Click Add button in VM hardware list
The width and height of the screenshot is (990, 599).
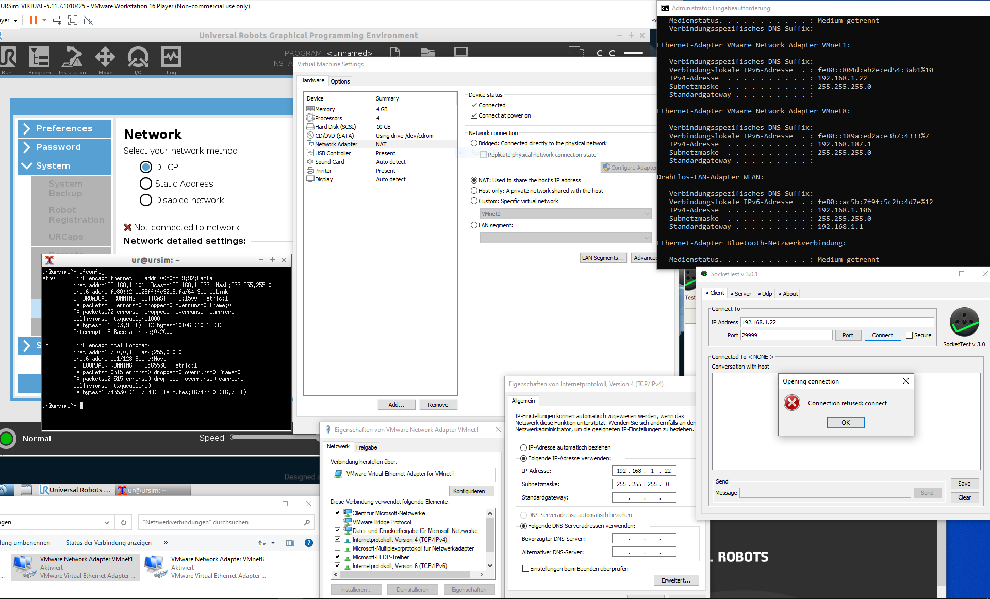397,405
